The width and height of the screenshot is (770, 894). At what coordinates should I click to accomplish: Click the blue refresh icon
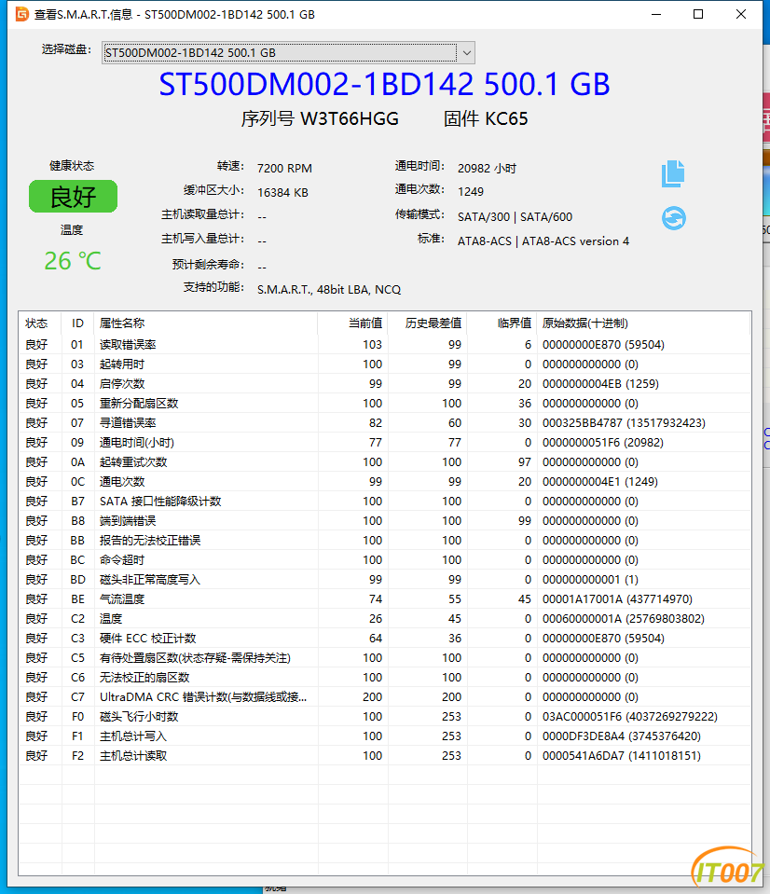tap(674, 218)
